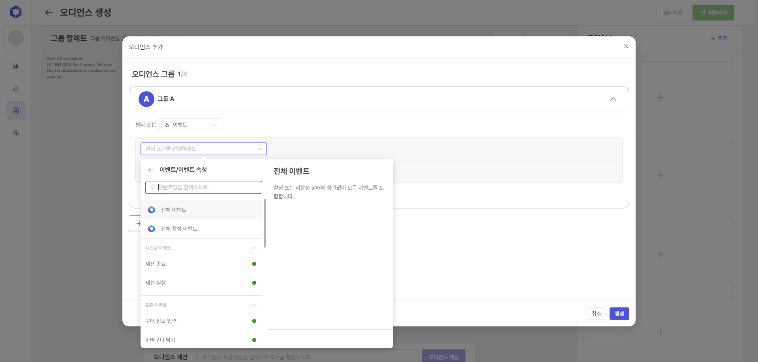Click back arrow next to 오디언스 생성
The height and width of the screenshot is (362, 758).
coord(49,13)
